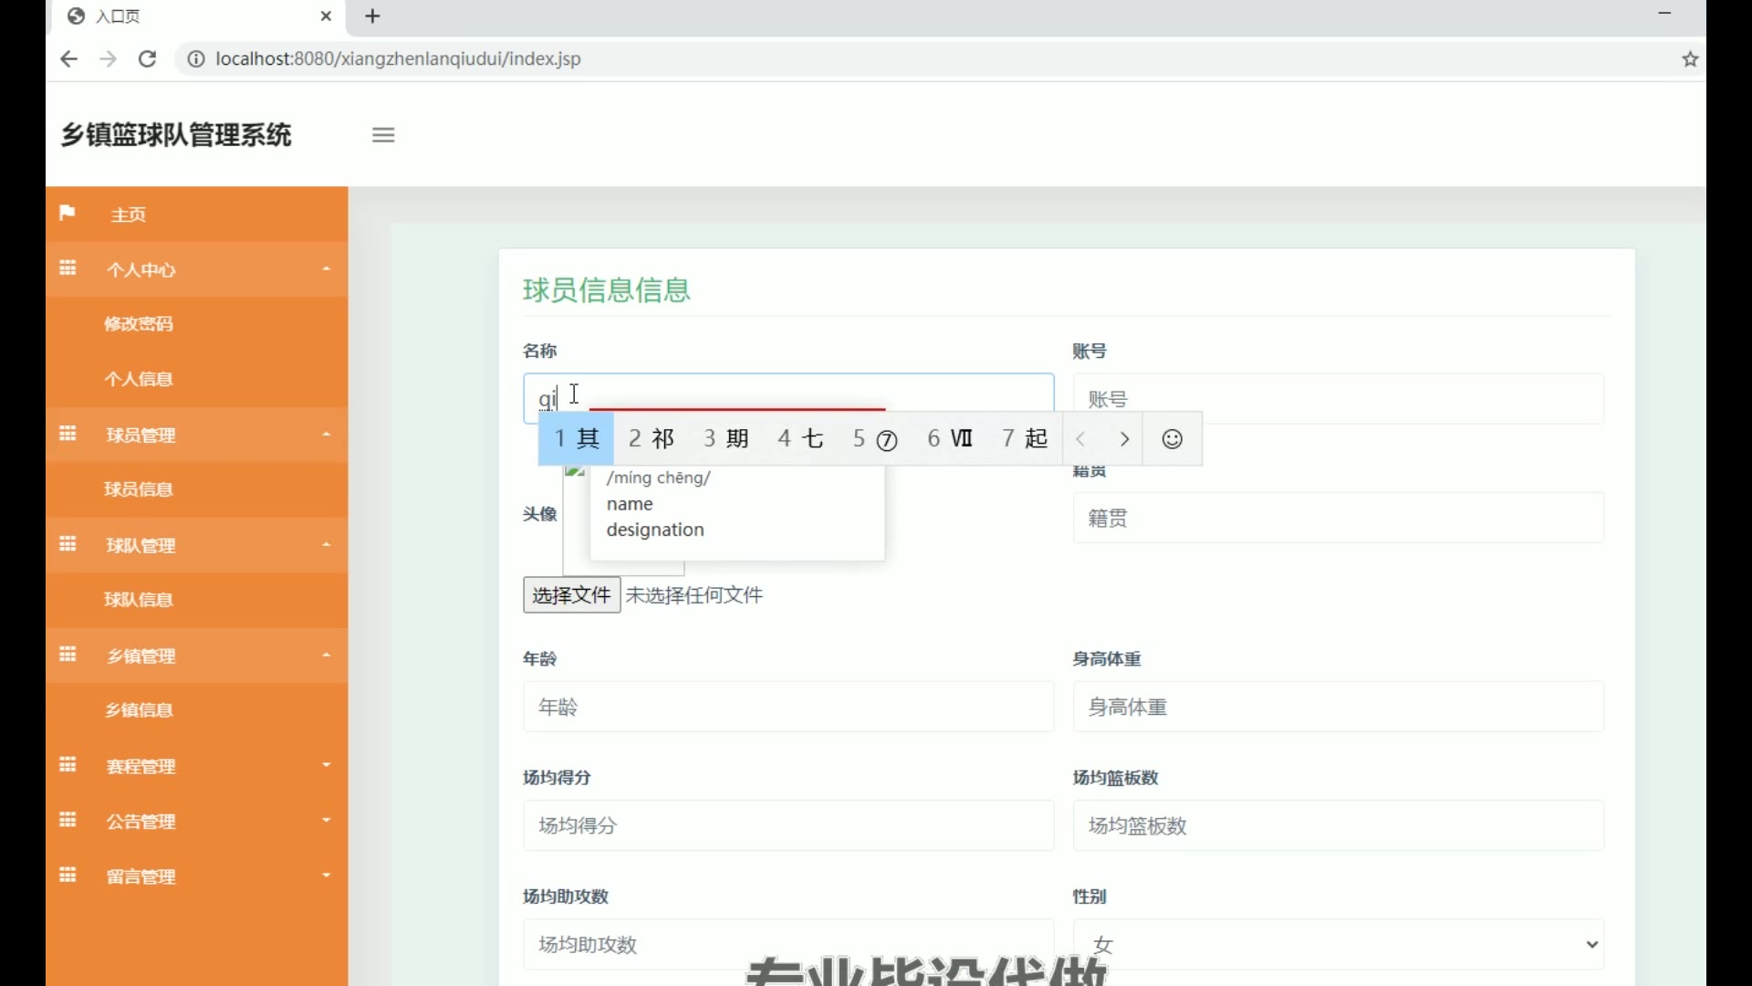The width and height of the screenshot is (1752, 986).
Task: Go to previous IME candidate page
Action: coord(1081,439)
